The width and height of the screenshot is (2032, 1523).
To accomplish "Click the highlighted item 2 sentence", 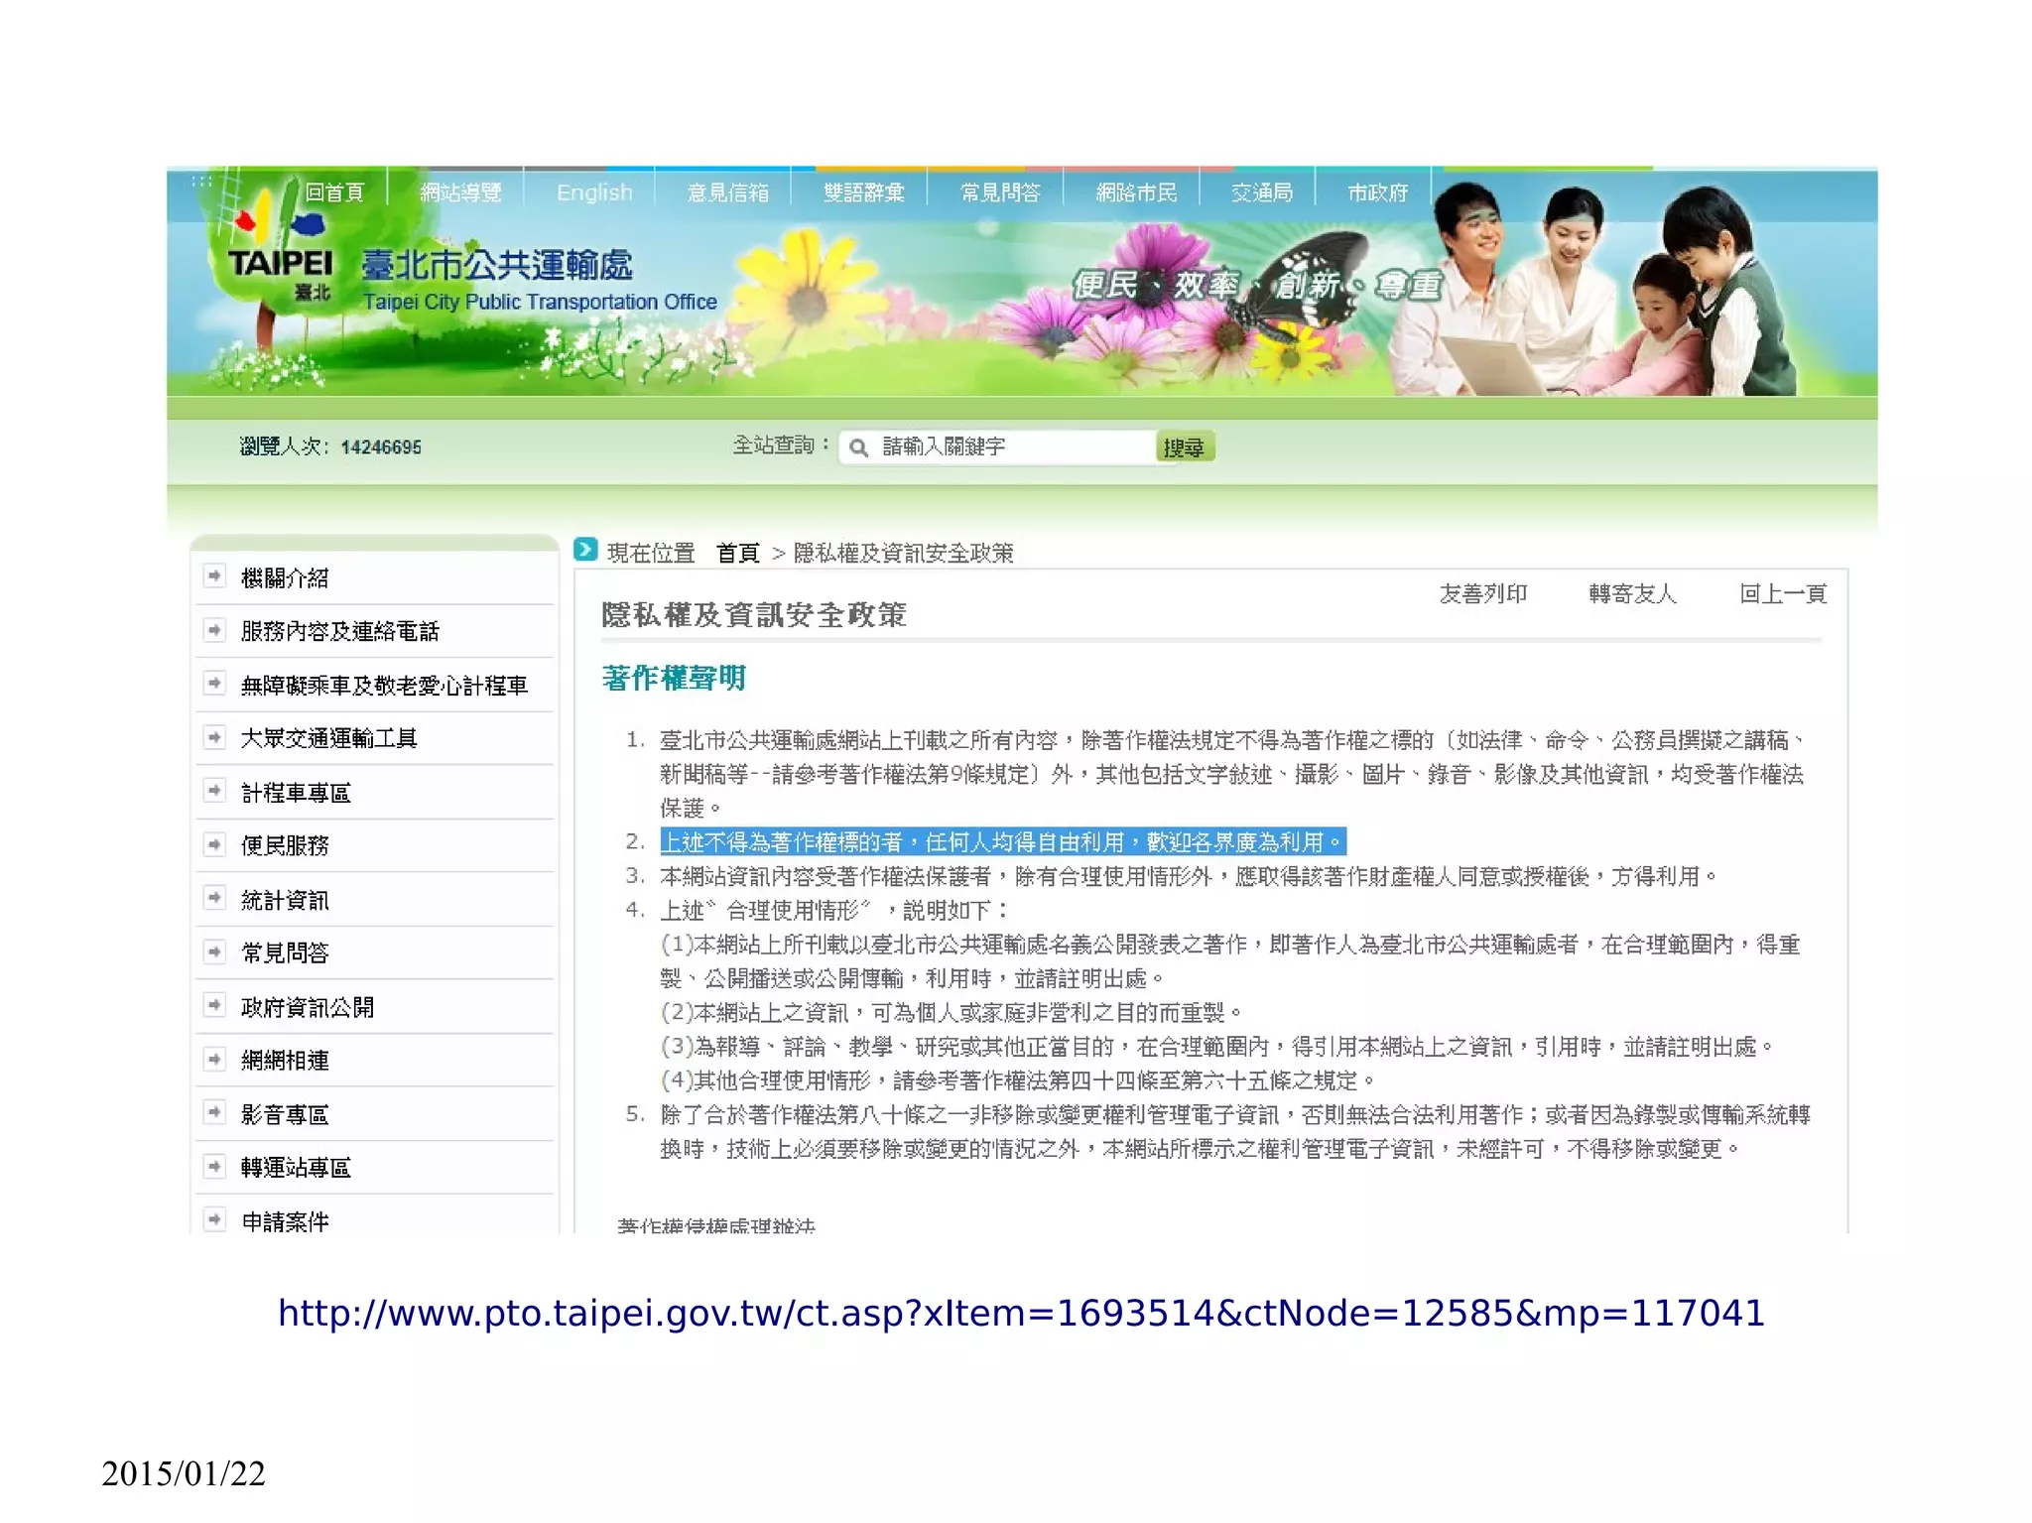I will click(x=1002, y=842).
